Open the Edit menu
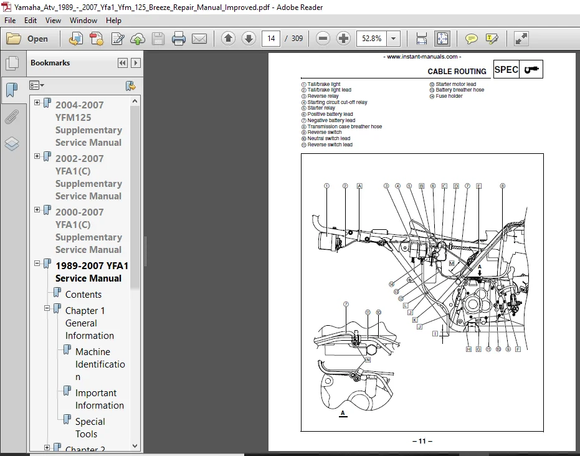This screenshot has height=456, width=580. (x=31, y=21)
